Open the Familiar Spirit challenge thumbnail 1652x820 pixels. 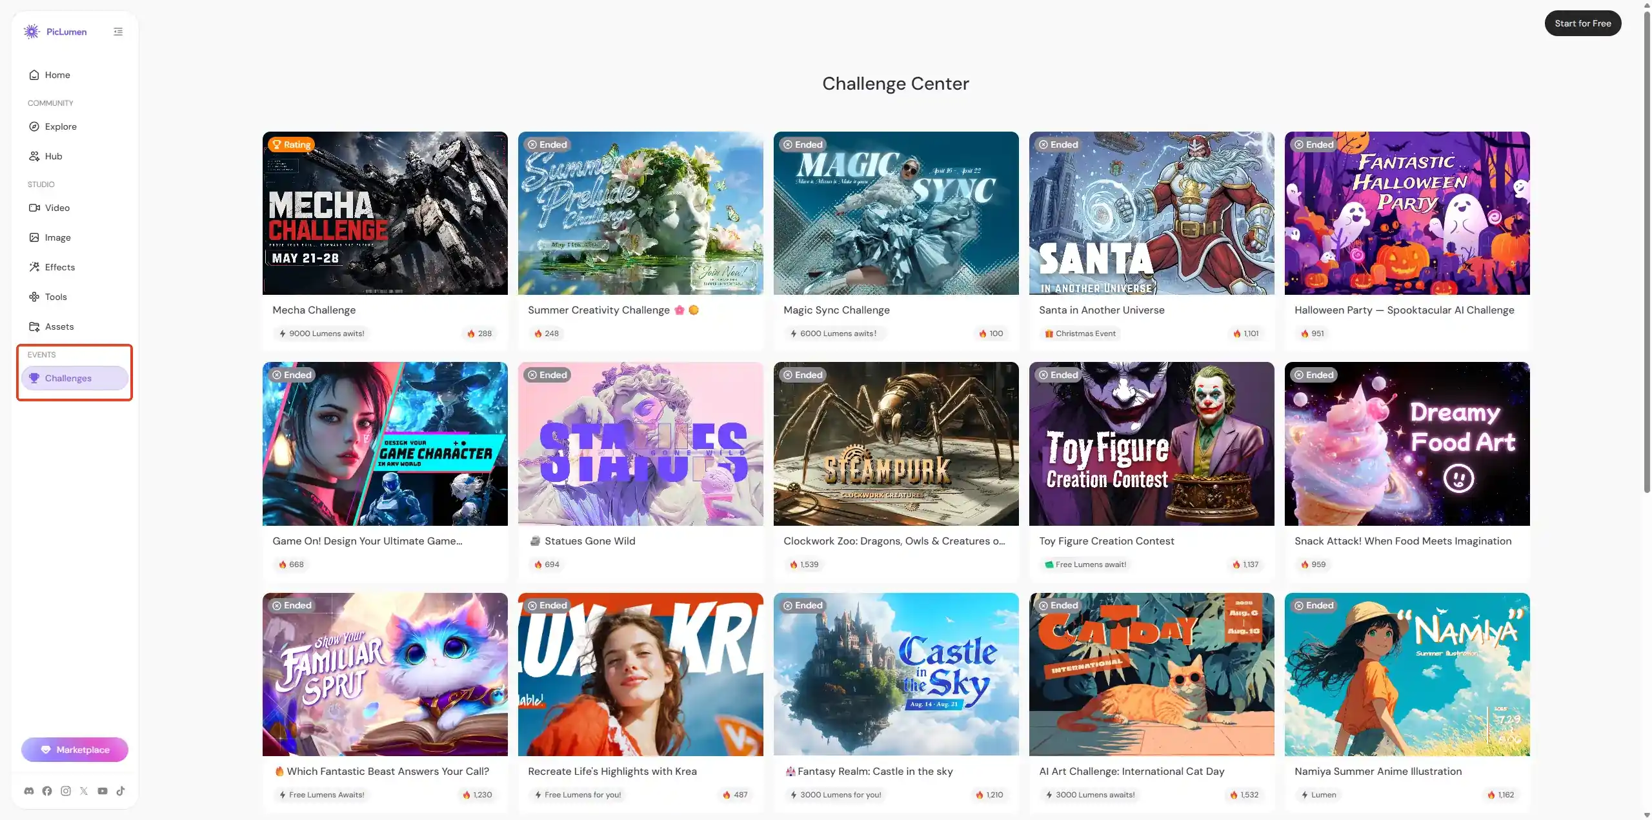coord(385,674)
